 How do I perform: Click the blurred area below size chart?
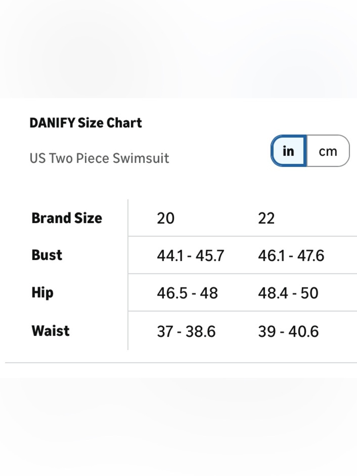click(x=178, y=427)
